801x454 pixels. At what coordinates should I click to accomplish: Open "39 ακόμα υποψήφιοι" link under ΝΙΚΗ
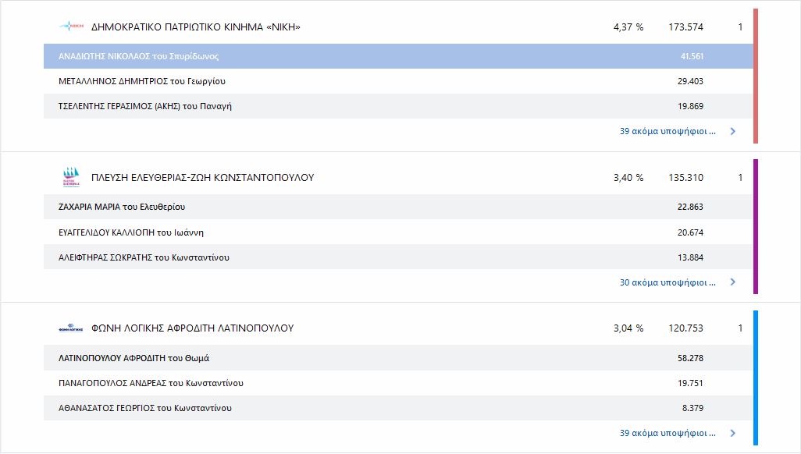point(667,132)
